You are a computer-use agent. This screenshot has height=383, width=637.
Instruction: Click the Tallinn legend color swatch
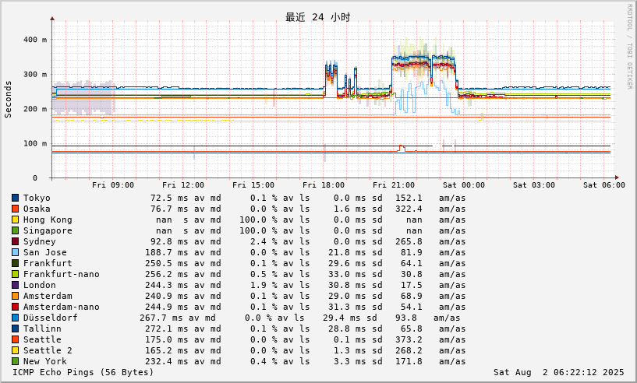(x=15, y=329)
